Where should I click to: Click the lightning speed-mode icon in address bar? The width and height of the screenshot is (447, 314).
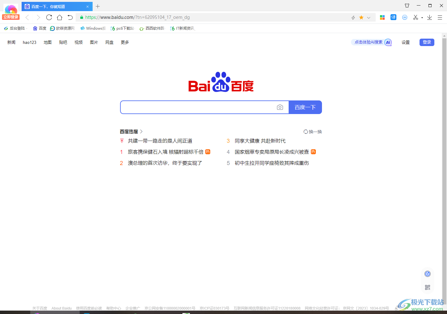pos(353,18)
